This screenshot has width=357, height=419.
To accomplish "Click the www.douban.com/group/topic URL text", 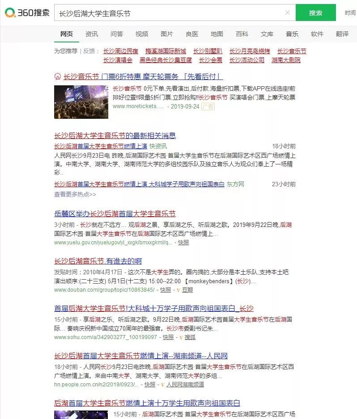I will coord(104,289).
